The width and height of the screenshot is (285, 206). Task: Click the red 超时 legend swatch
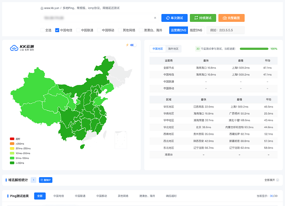pos(12,139)
